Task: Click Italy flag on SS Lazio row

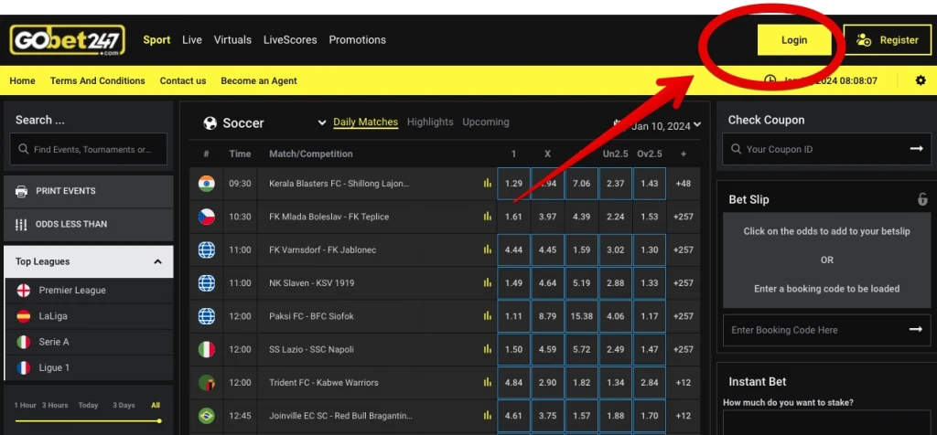Action: pyautogui.click(x=206, y=349)
